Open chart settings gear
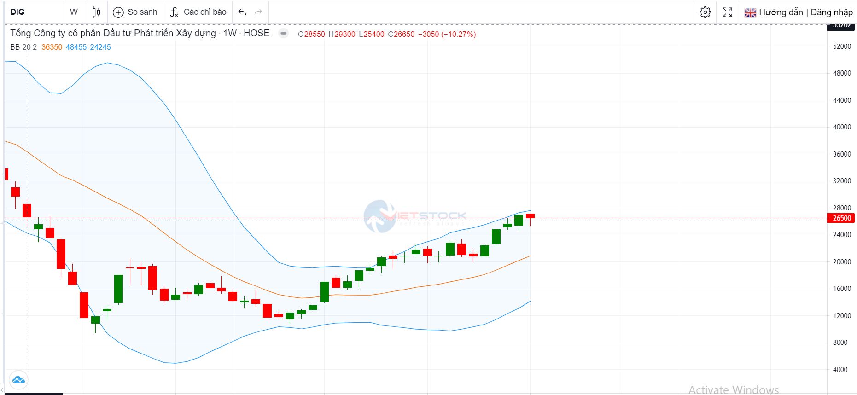The width and height of the screenshot is (857, 395). pyautogui.click(x=705, y=12)
